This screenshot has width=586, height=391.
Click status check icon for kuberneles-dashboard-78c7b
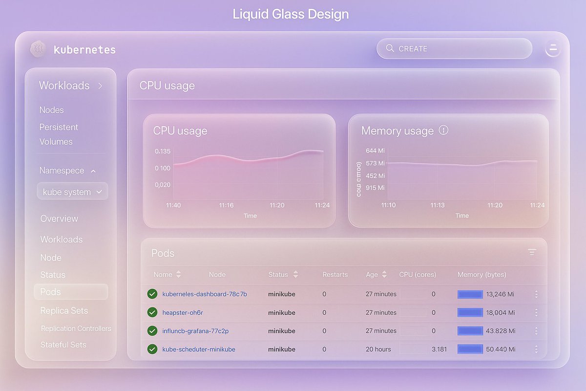tap(152, 294)
